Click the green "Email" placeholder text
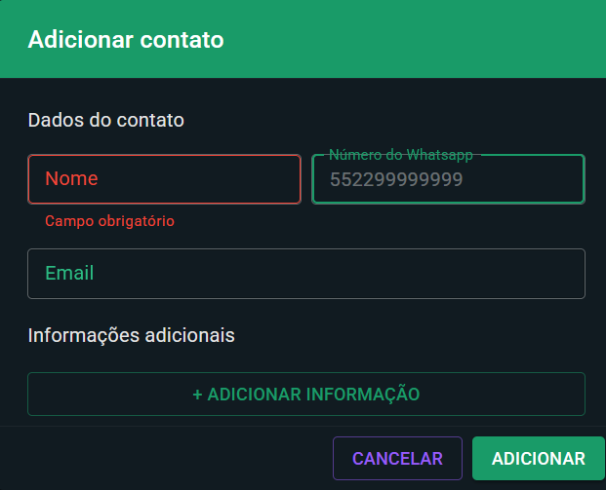 click(x=69, y=274)
